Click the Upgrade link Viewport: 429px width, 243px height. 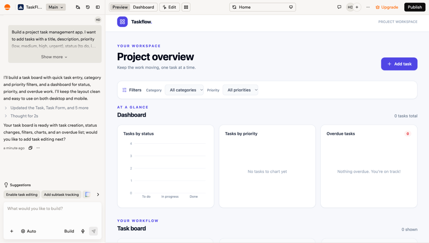click(387, 7)
